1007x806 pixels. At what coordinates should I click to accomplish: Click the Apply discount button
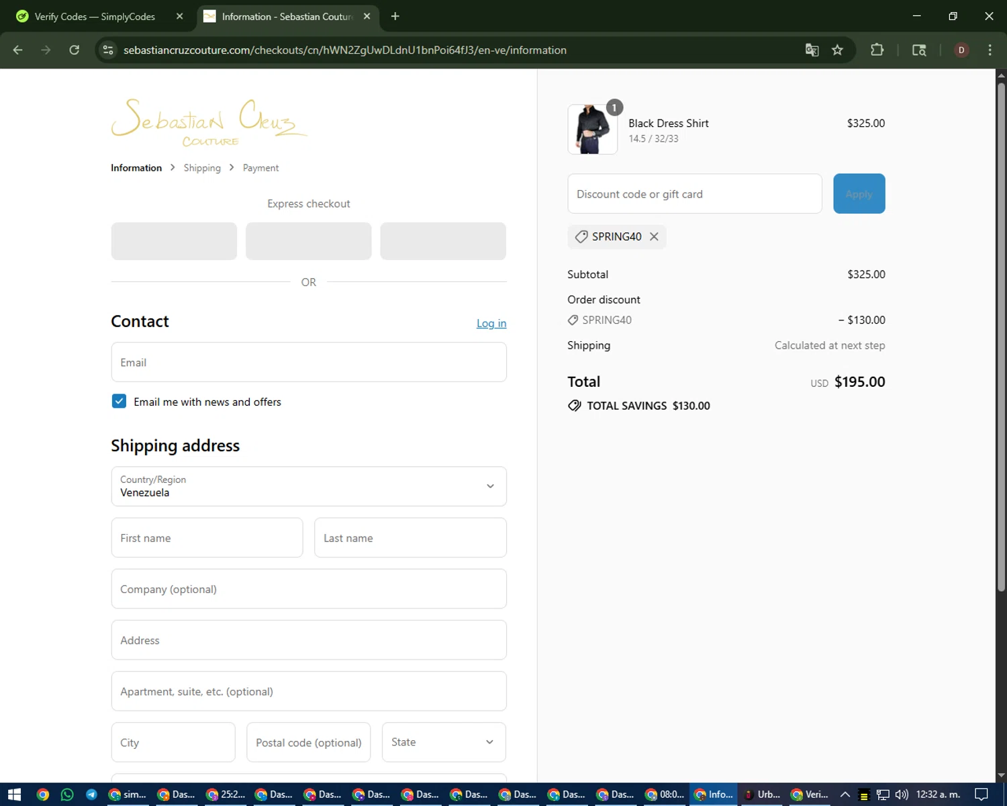[859, 194]
